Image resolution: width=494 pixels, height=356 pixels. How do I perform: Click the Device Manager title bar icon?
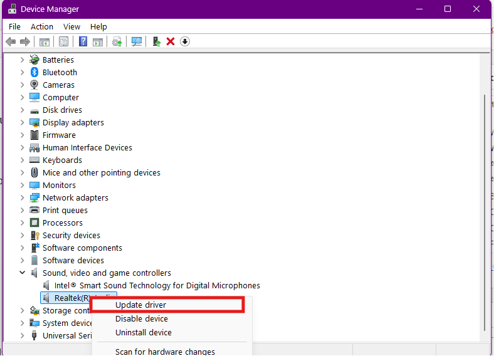click(x=13, y=9)
